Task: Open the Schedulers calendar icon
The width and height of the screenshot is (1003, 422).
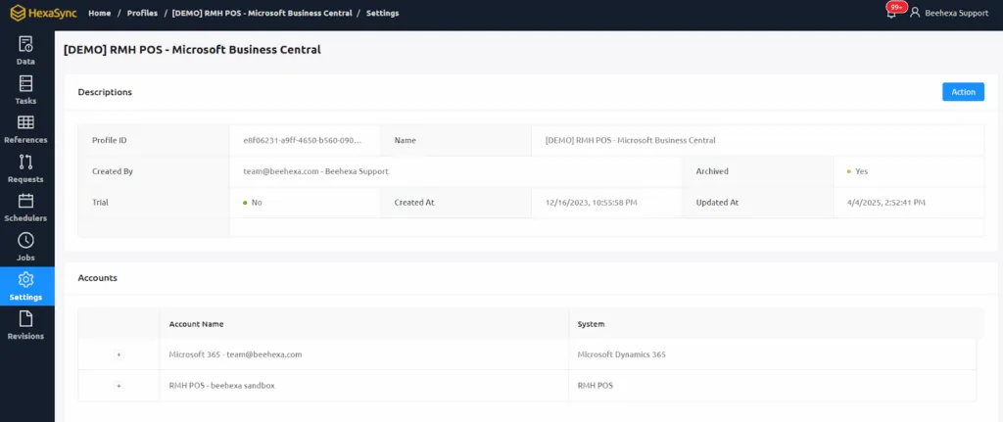Action: pos(26,201)
